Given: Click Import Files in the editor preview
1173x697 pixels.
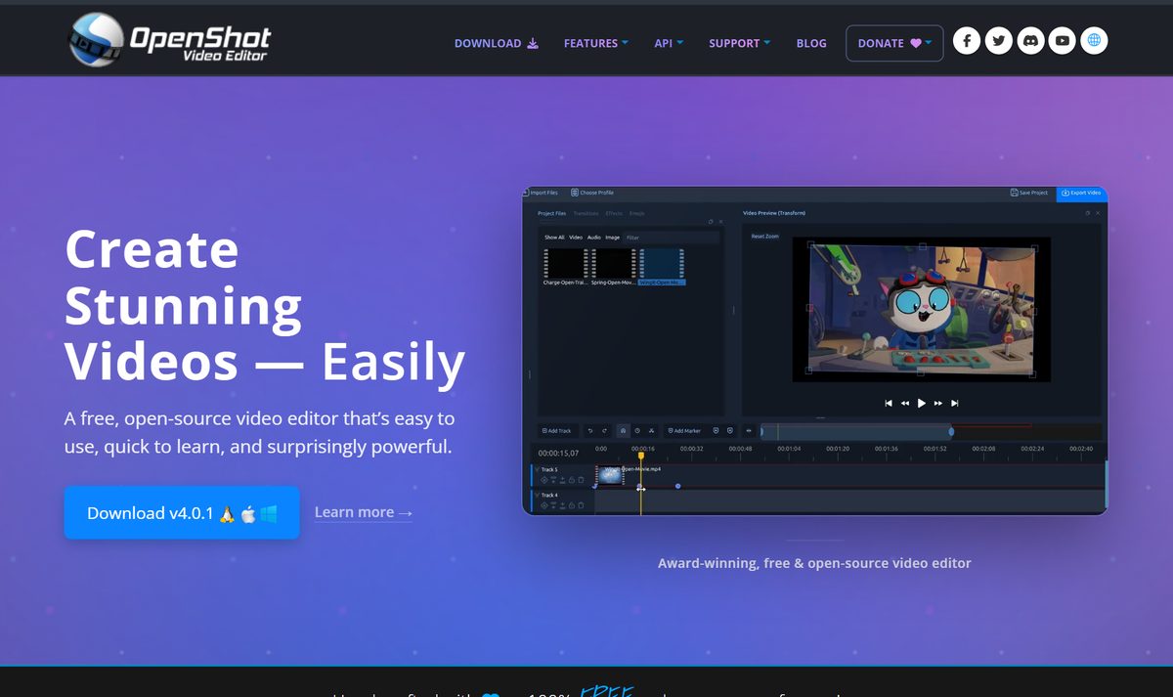Looking at the screenshot, I should pos(541,193).
